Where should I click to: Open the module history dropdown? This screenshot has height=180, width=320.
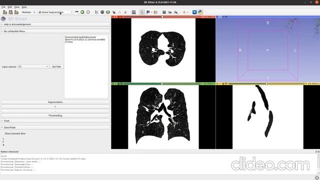(x=76, y=12)
